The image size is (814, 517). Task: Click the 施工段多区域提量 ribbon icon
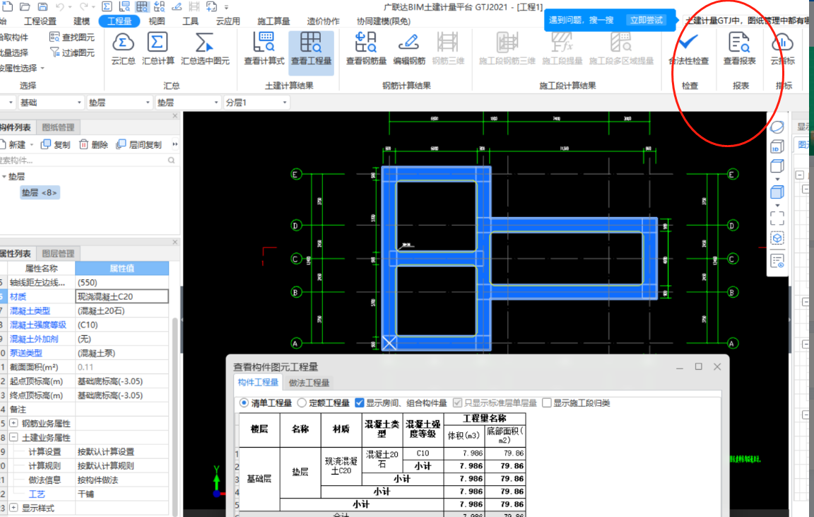pos(621,42)
